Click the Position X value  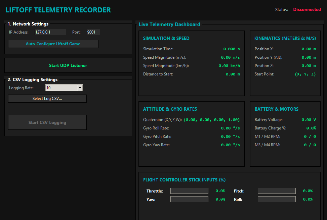pos(309,49)
